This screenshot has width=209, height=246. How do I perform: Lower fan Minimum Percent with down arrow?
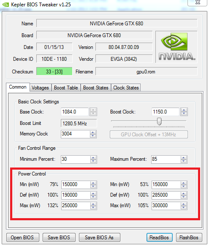[93, 161]
